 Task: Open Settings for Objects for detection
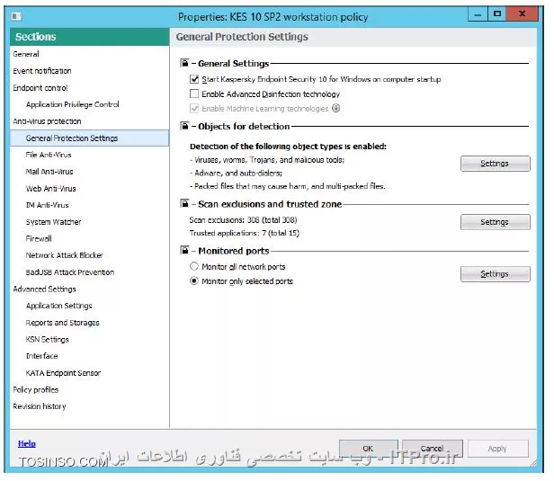tap(495, 164)
